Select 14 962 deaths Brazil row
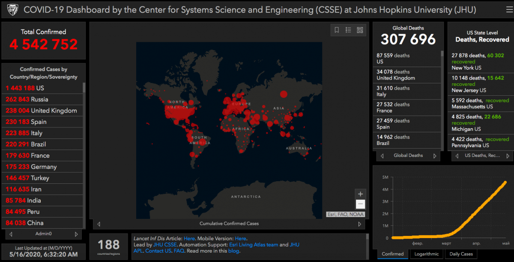The image size is (514, 262). (407, 140)
